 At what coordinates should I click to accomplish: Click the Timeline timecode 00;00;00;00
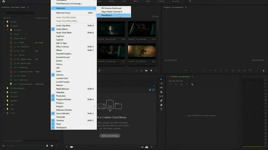(175, 81)
